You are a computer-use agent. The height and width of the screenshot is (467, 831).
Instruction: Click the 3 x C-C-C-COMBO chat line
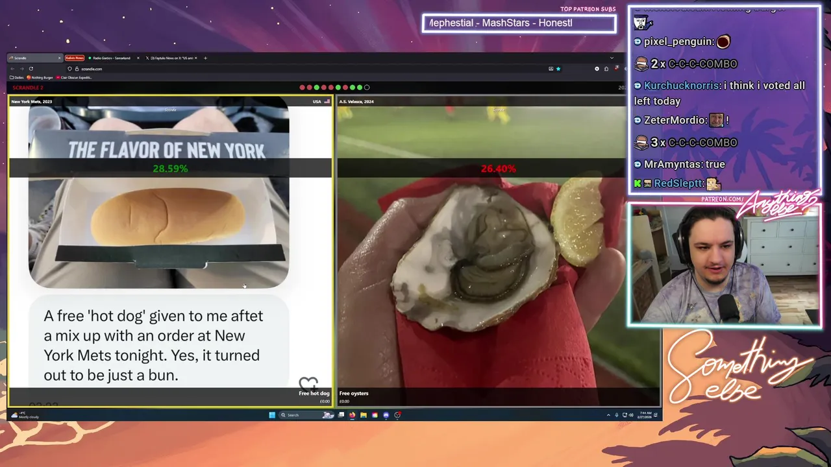tap(686, 142)
